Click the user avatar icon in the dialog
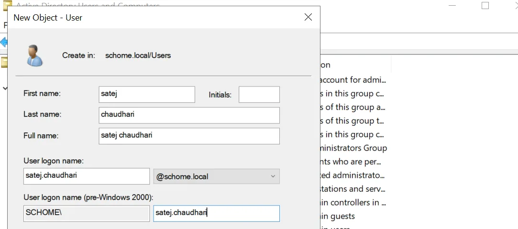 [x=34, y=55]
